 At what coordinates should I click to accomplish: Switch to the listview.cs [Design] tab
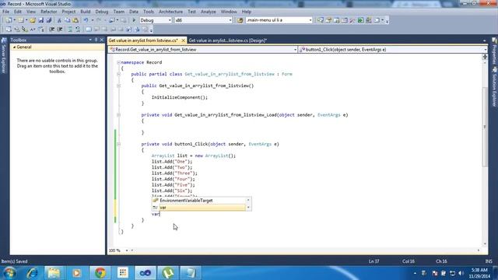(227, 40)
